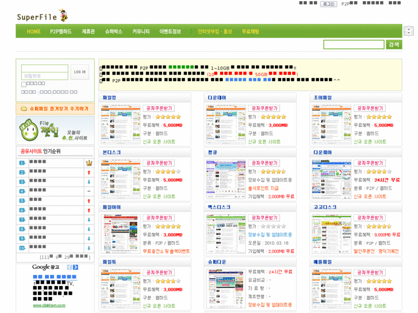
Task: Click 공짜쿠폰받기 for 본디스크
Action: [x=159, y=163]
